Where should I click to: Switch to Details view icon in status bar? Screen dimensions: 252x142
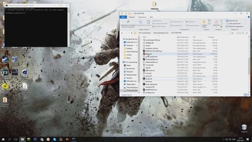click(245, 95)
